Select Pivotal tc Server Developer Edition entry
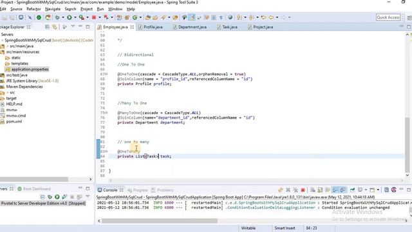Viewport: 412px width, 232px height. [43, 204]
